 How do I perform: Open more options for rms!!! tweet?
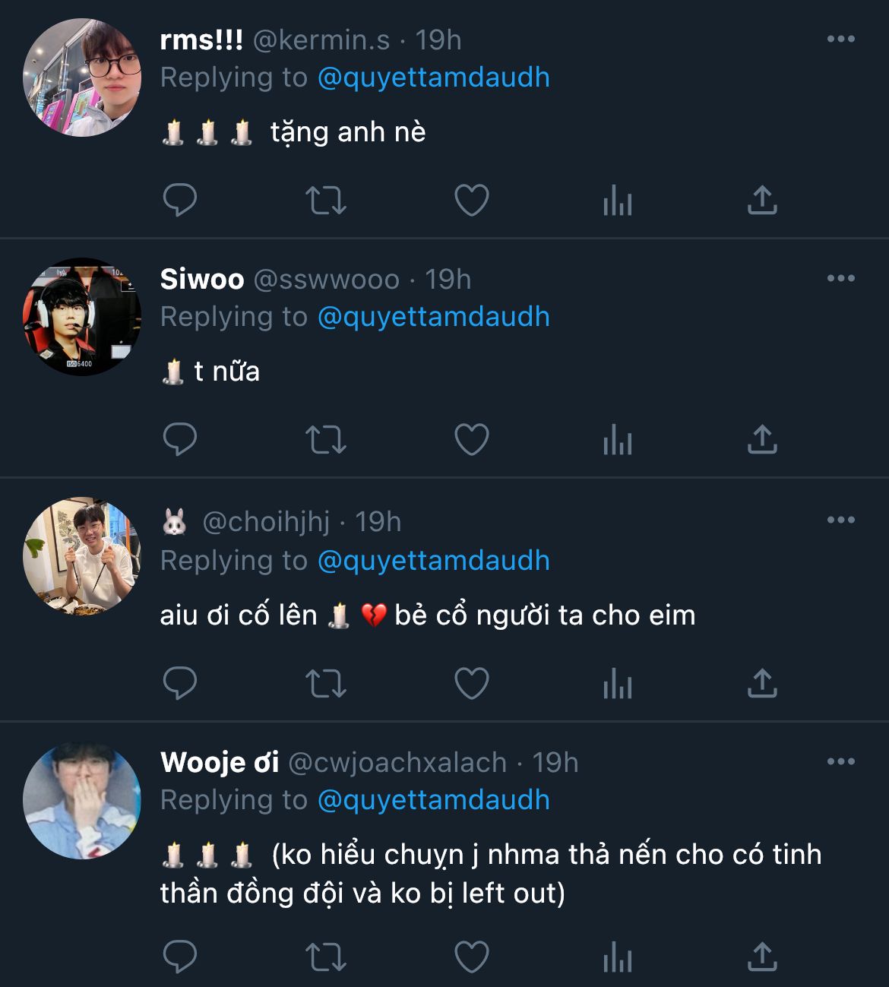840,40
